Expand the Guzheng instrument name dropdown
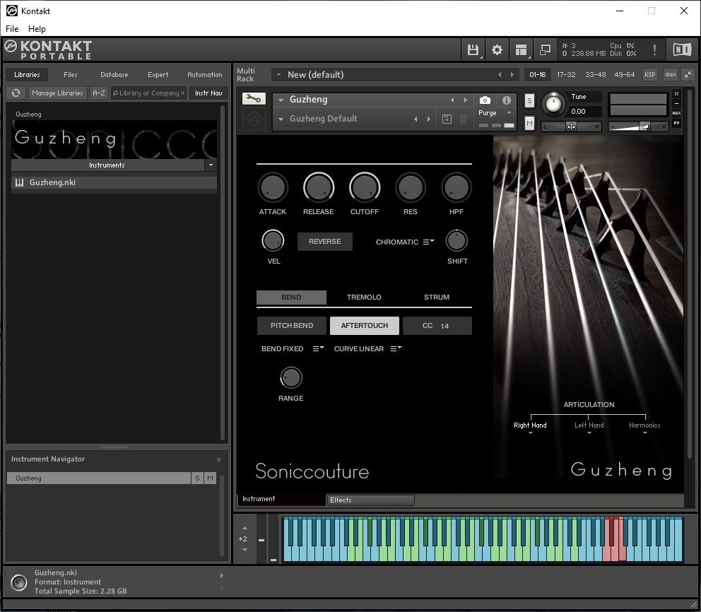Screen dimensions: 701x612 click(281, 100)
